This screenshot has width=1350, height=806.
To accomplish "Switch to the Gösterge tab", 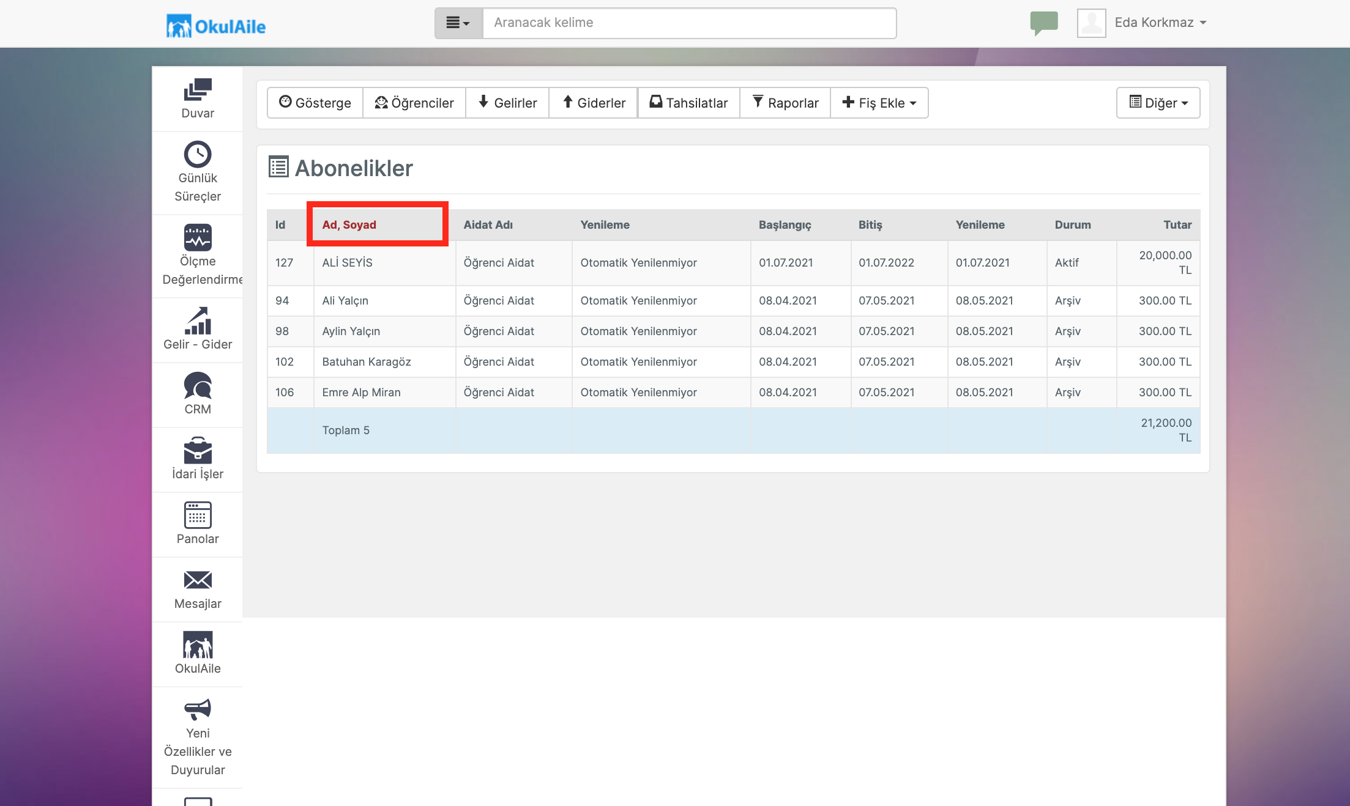I will coord(315,103).
